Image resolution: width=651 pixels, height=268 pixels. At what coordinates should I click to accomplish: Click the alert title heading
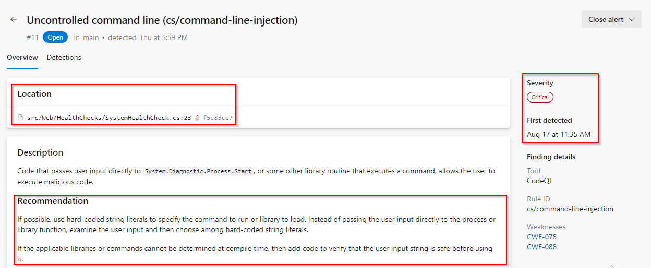tap(162, 20)
